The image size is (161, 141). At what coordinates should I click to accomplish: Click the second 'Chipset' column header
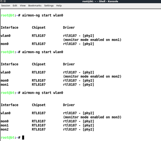coord(39,64)
